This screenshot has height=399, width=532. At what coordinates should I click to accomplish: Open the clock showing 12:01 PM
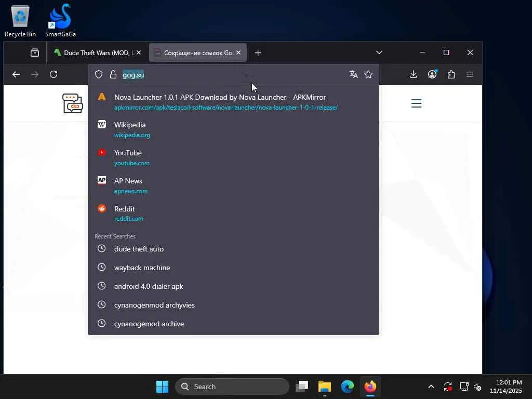pyautogui.click(x=506, y=387)
